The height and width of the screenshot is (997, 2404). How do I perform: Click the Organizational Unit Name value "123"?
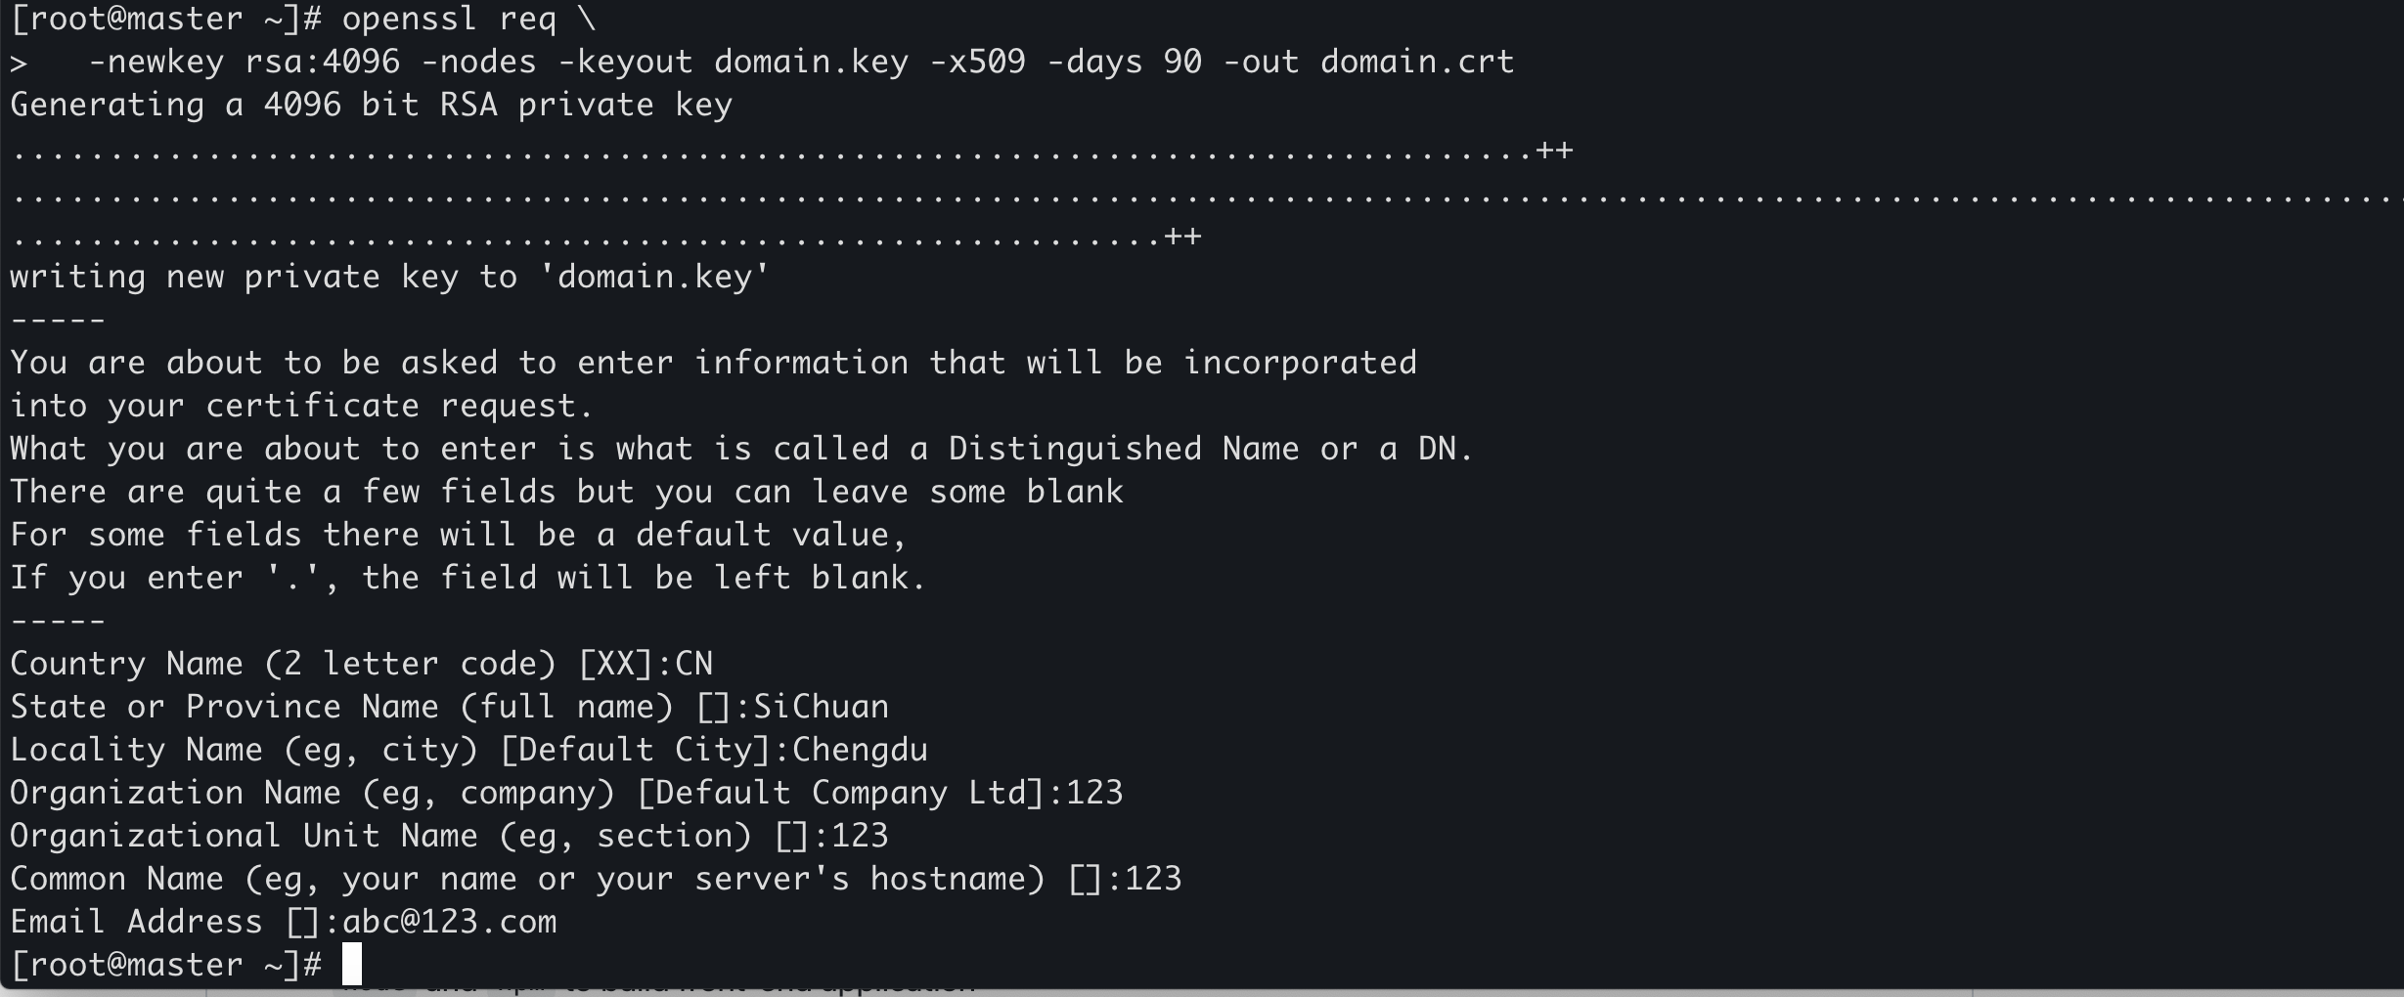860,836
